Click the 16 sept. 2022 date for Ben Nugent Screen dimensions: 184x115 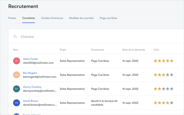click(130, 75)
